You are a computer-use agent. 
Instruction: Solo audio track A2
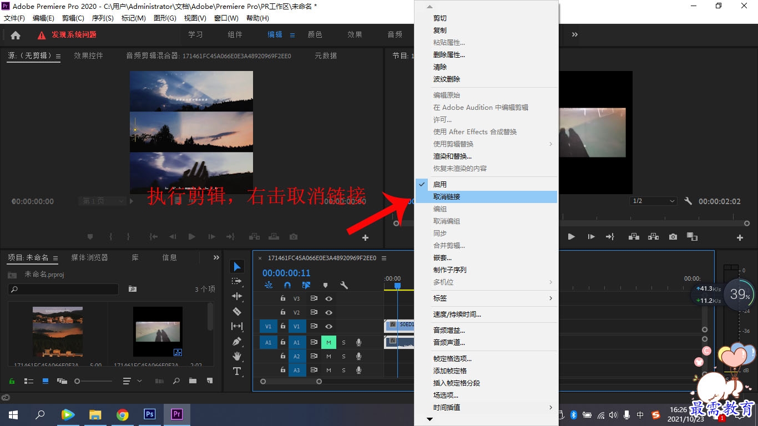343,356
